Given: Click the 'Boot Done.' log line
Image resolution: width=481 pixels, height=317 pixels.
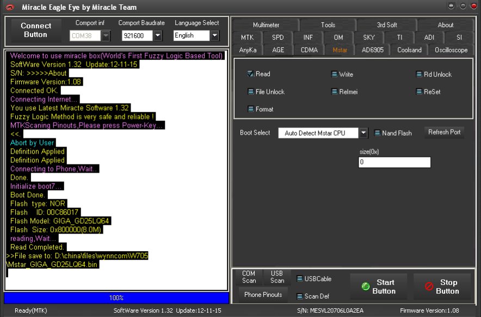Looking at the screenshot, I should click(x=28, y=195).
